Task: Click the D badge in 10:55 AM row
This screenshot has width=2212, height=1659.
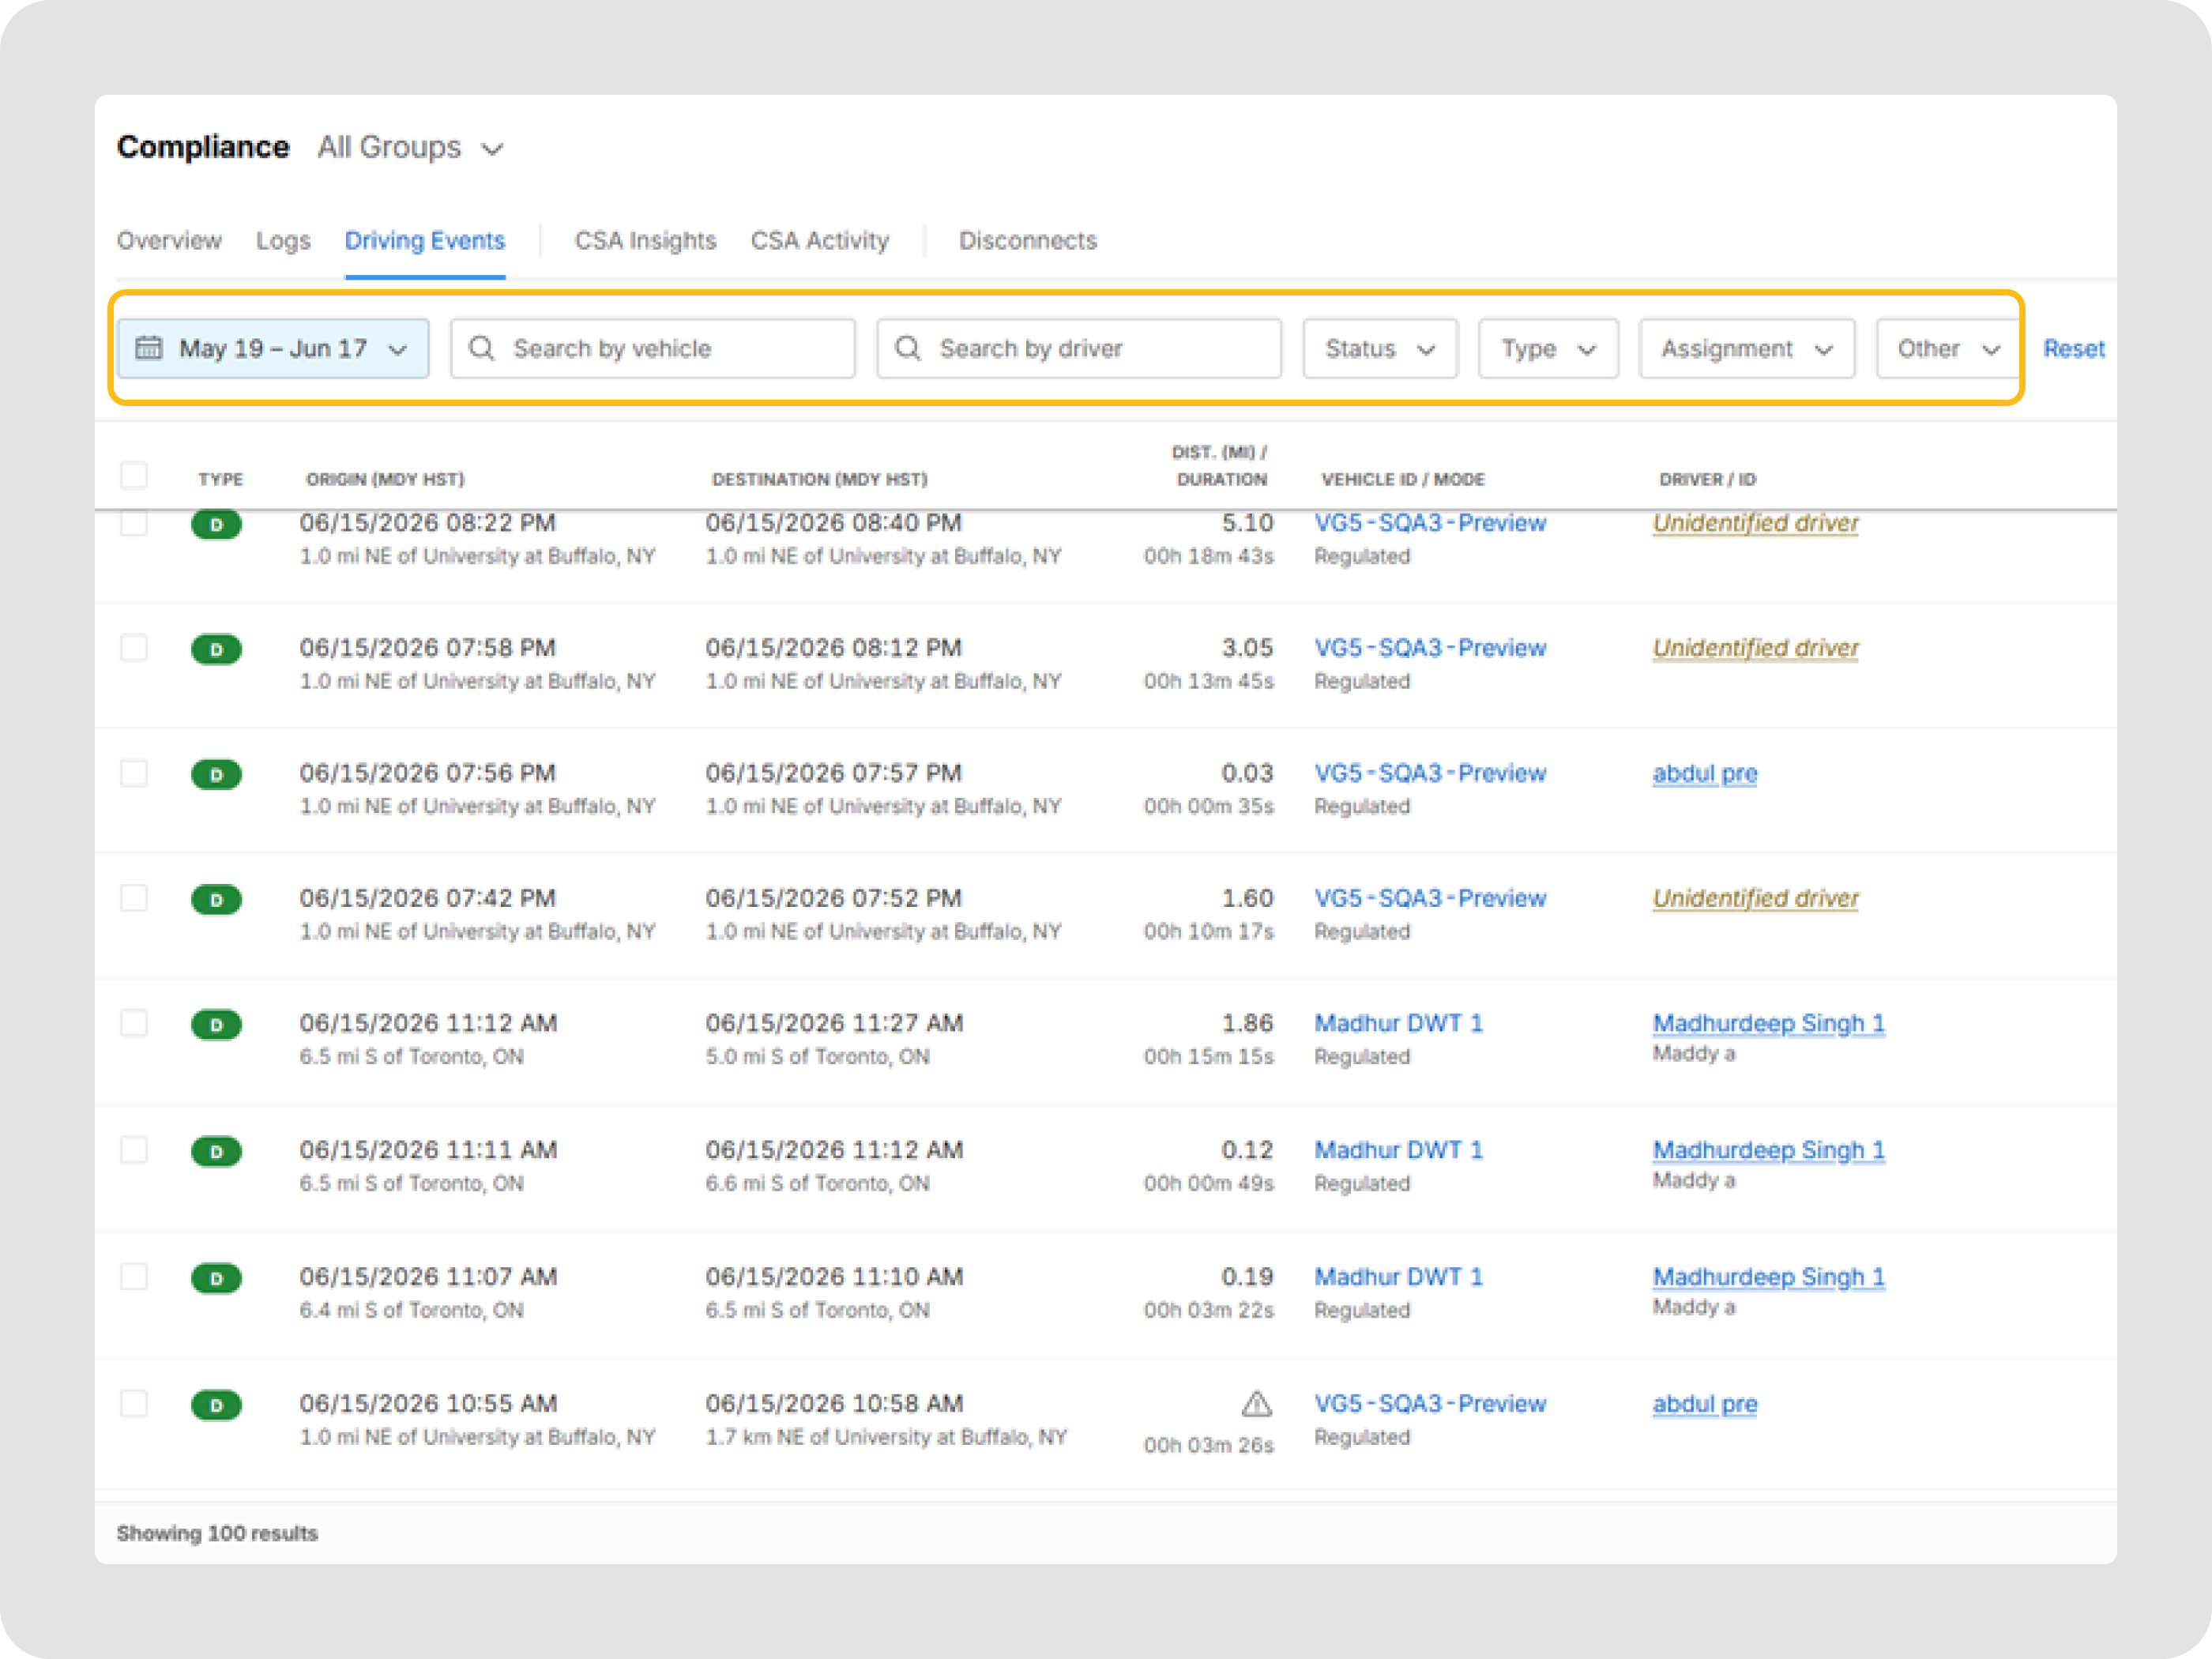Action: (x=216, y=1406)
